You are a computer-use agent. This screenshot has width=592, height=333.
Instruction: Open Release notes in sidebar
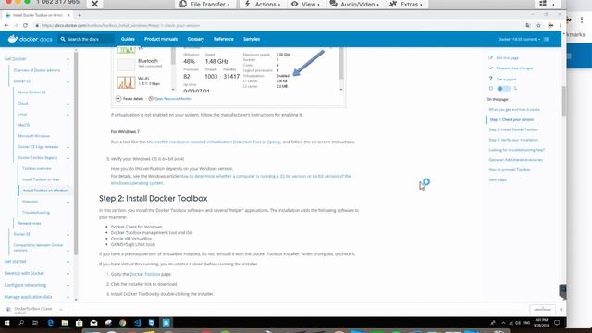tap(29, 224)
